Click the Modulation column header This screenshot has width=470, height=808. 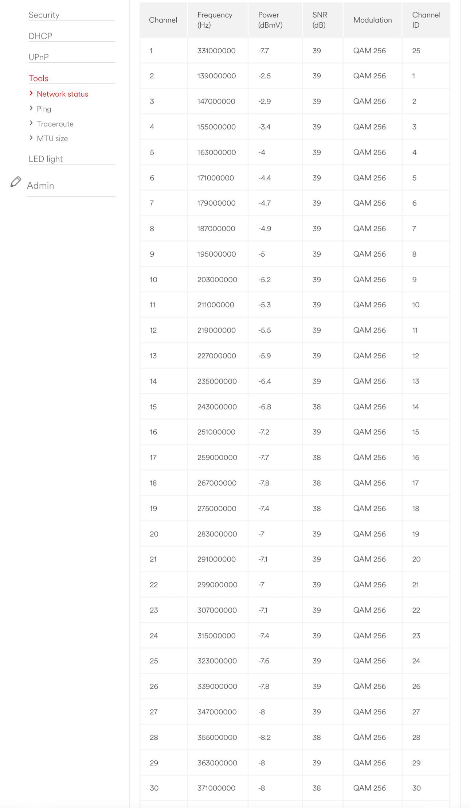point(372,20)
